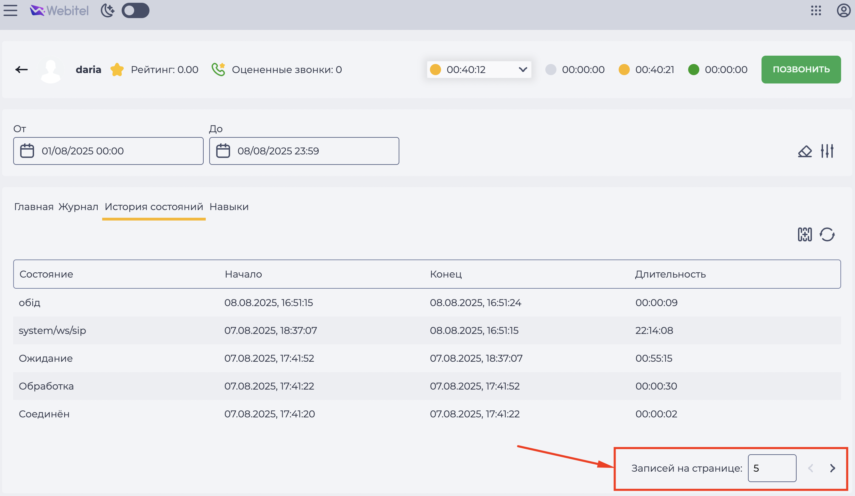Open the hamburger navigation menu
The height and width of the screenshot is (496, 855).
point(10,10)
